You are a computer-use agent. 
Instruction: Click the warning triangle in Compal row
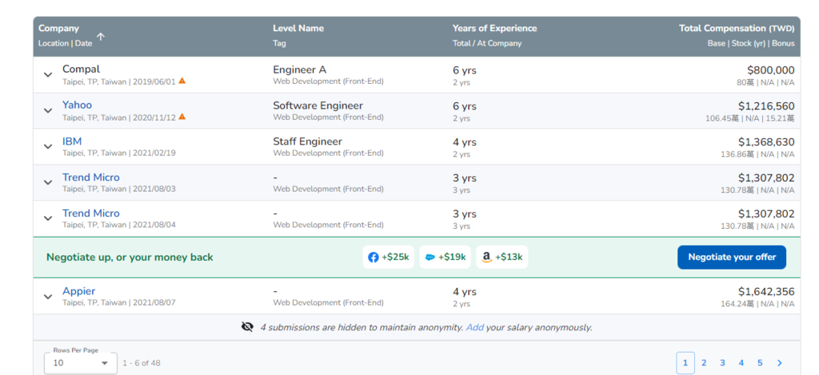182,81
